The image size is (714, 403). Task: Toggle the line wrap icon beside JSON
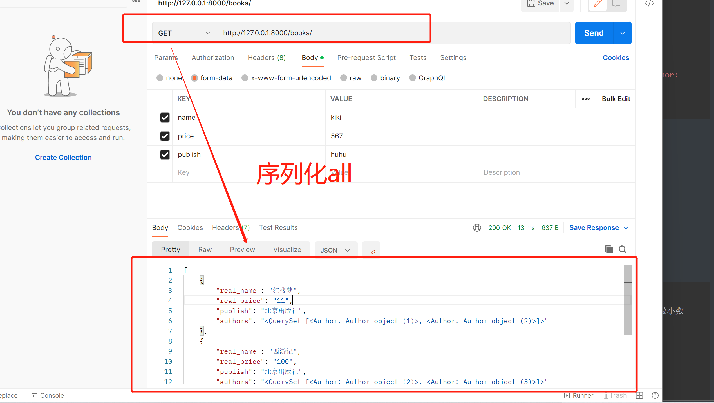click(371, 250)
